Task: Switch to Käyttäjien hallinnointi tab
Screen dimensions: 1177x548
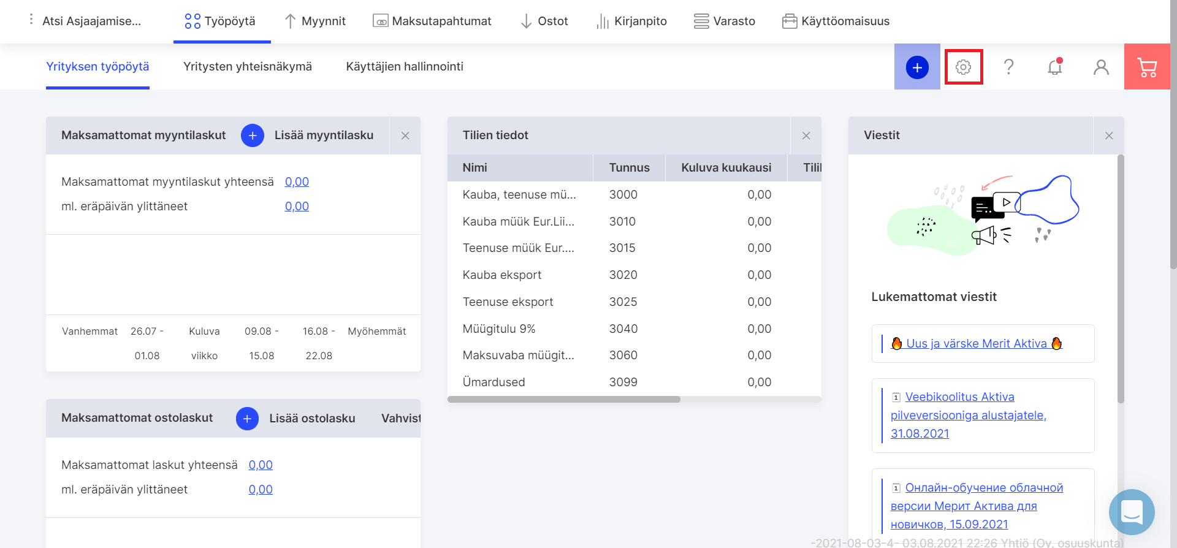Action: (x=405, y=67)
